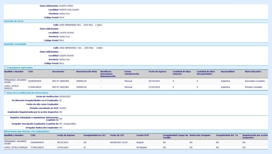The width and height of the screenshot is (272, 154).
Task: Click the Fecha de CAT column header
Action: 117,135
